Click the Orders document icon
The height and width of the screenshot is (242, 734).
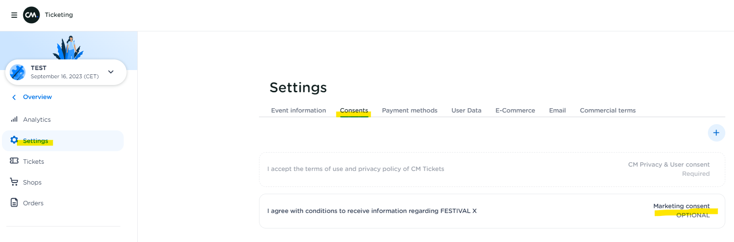point(14,203)
